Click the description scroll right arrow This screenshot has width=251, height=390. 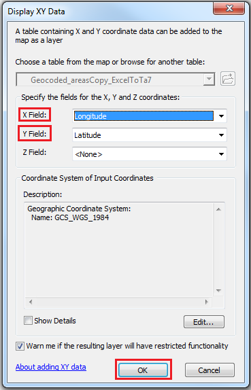pyautogui.click(x=206, y=302)
